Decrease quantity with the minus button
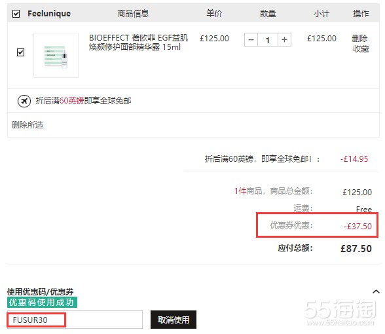This screenshot has height=334, width=385. 251,39
